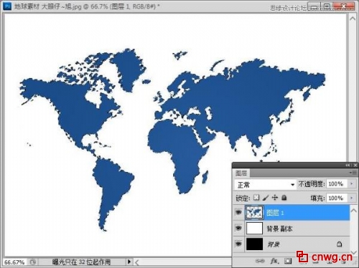Select the 背景 副本 layer

click(x=297, y=229)
